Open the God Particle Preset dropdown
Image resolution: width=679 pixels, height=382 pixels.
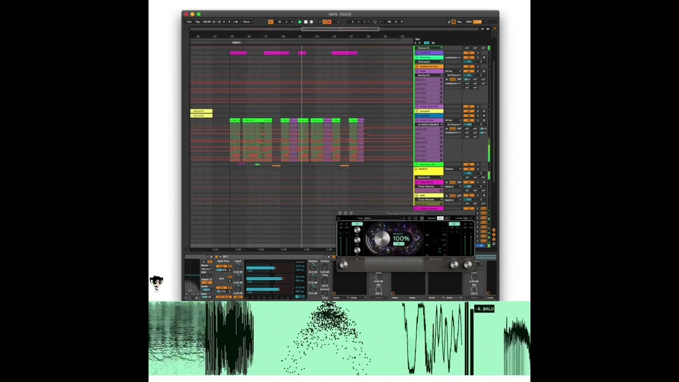point(384,218)
